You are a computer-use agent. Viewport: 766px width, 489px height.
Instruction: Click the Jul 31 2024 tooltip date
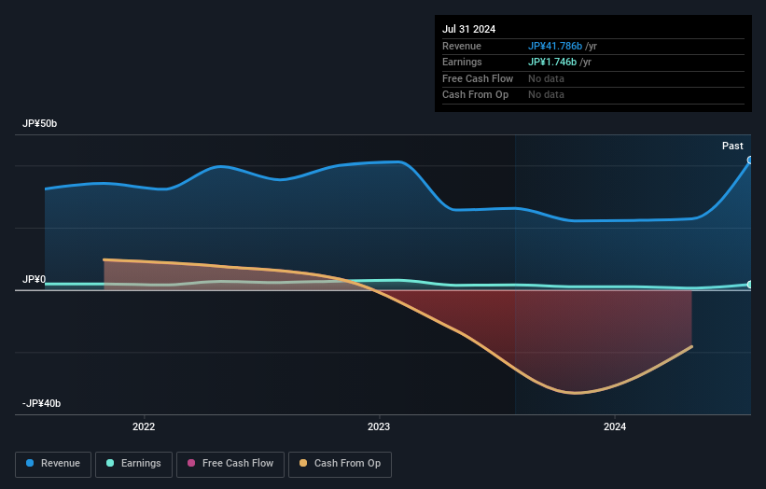tap(469, 29)
